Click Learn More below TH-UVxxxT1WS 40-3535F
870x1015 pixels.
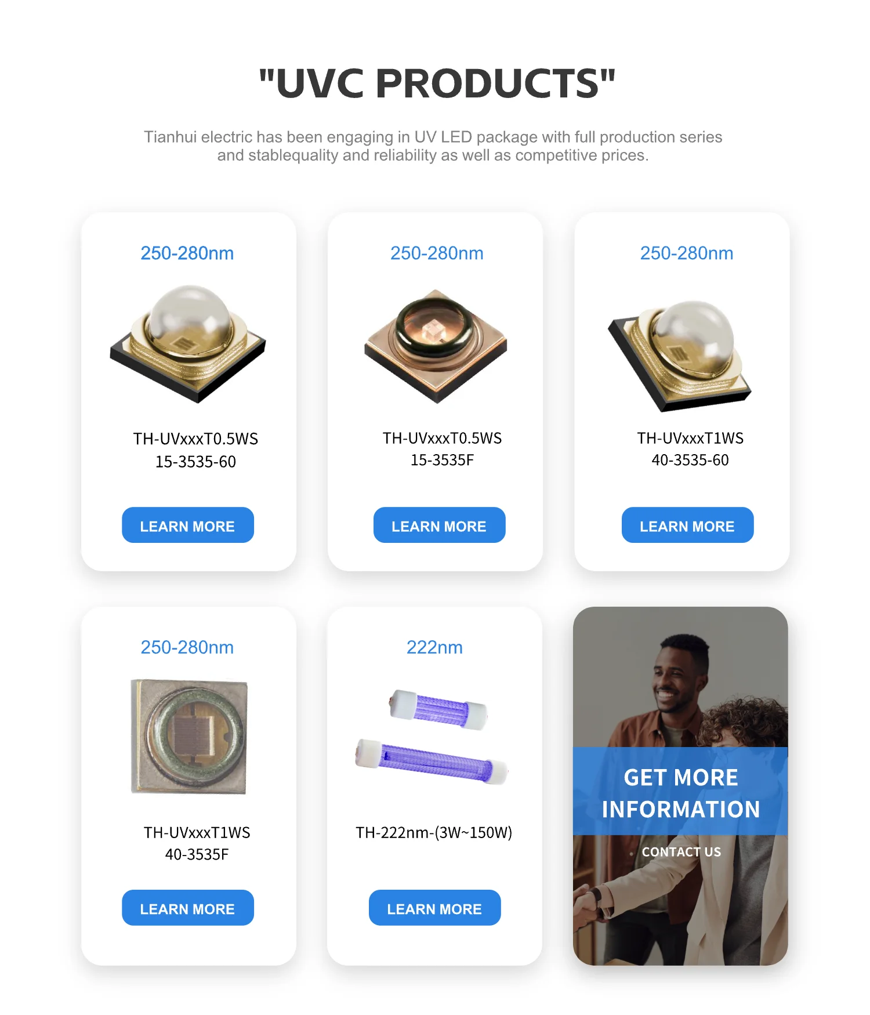pyautogui.click(x=188, y=908)
